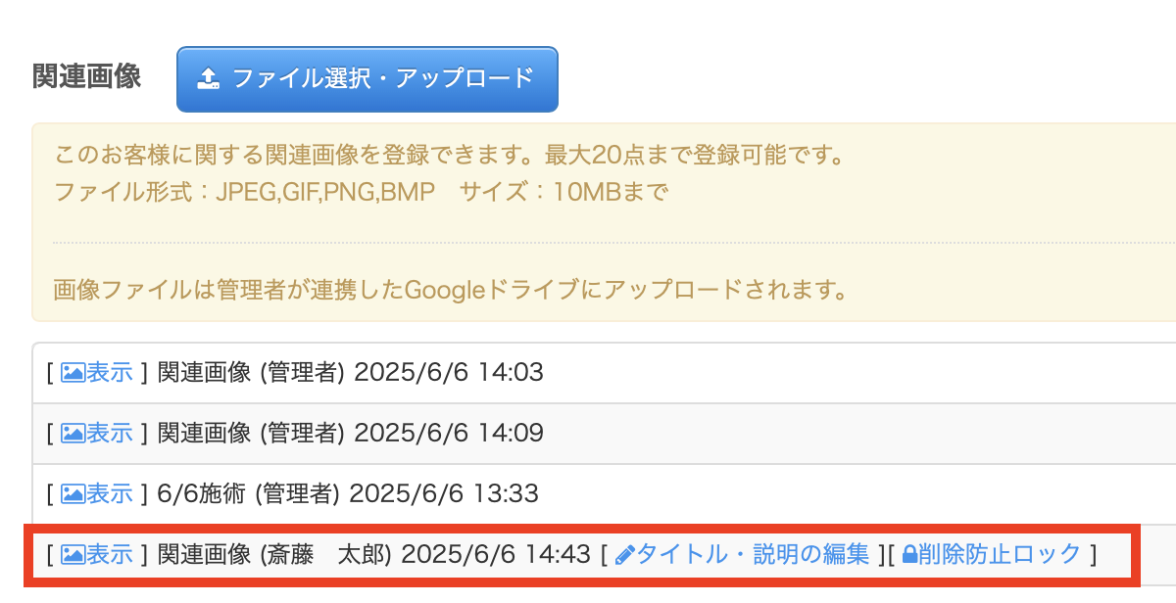
Task: Open 表示 link in the 斎藤 太郎 row
Action: coord(109,555)
